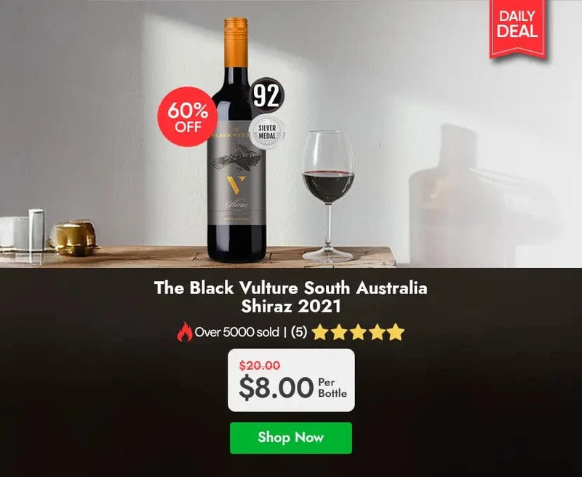Image resolution: width=582 pixels, height=477 pixels.
Task: Click the 60% OFF red circle badge
Action: pos(188,117)
